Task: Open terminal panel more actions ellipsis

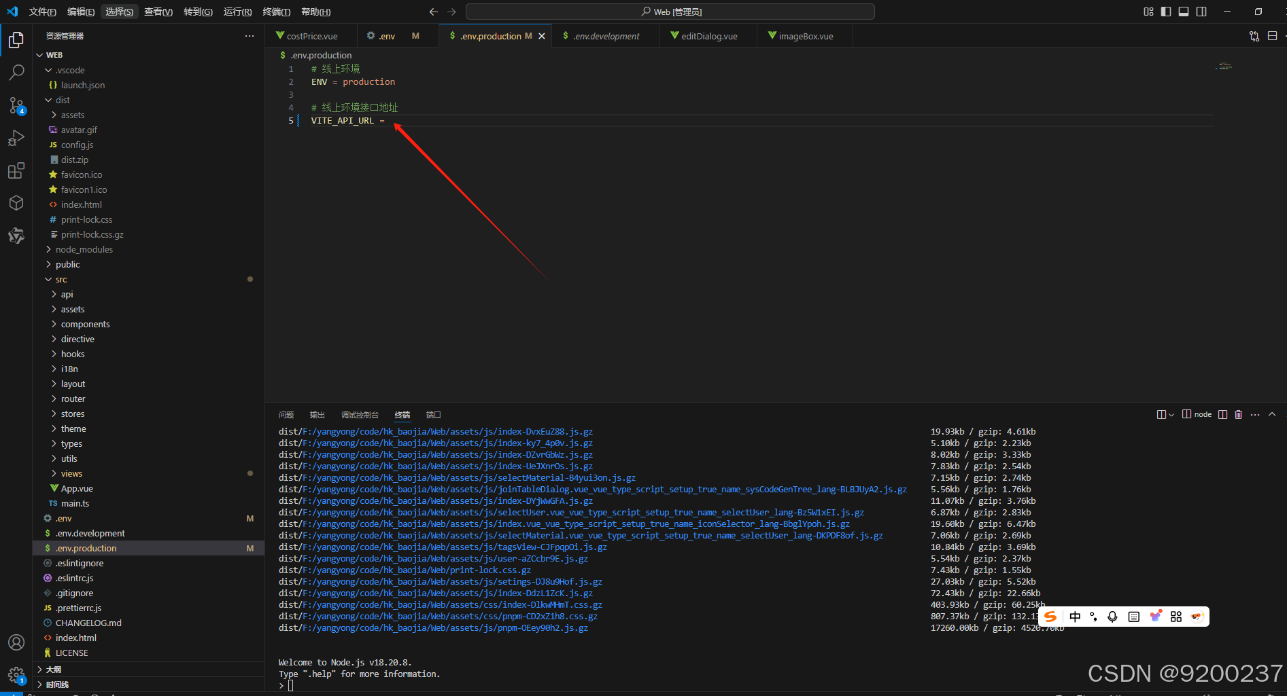Action: click(x=1255, y=414)
